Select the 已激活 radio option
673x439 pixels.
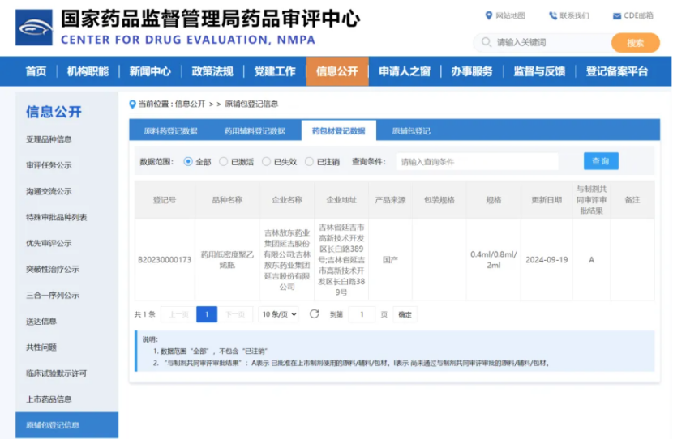coord(224,162)
